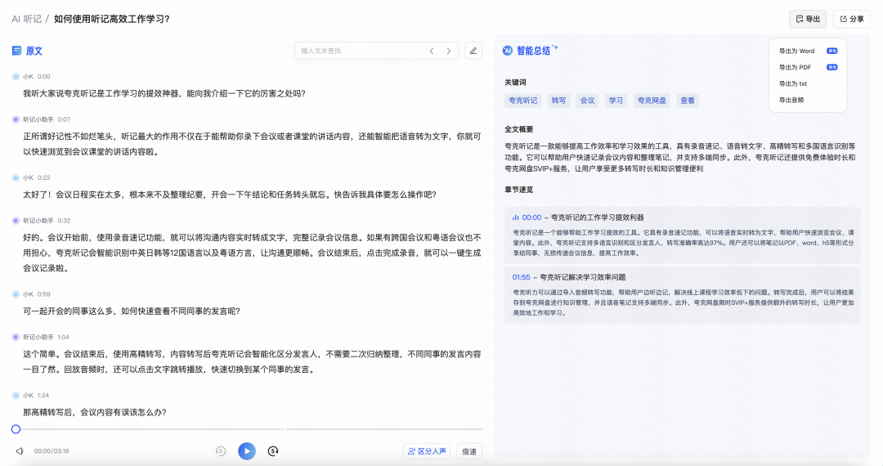
Task: Click the 全文概要 heading
Action: coord(518,129)
